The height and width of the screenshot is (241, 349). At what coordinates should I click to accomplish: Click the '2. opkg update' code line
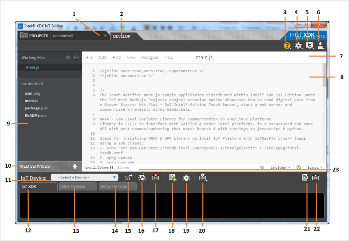(116, 158)
